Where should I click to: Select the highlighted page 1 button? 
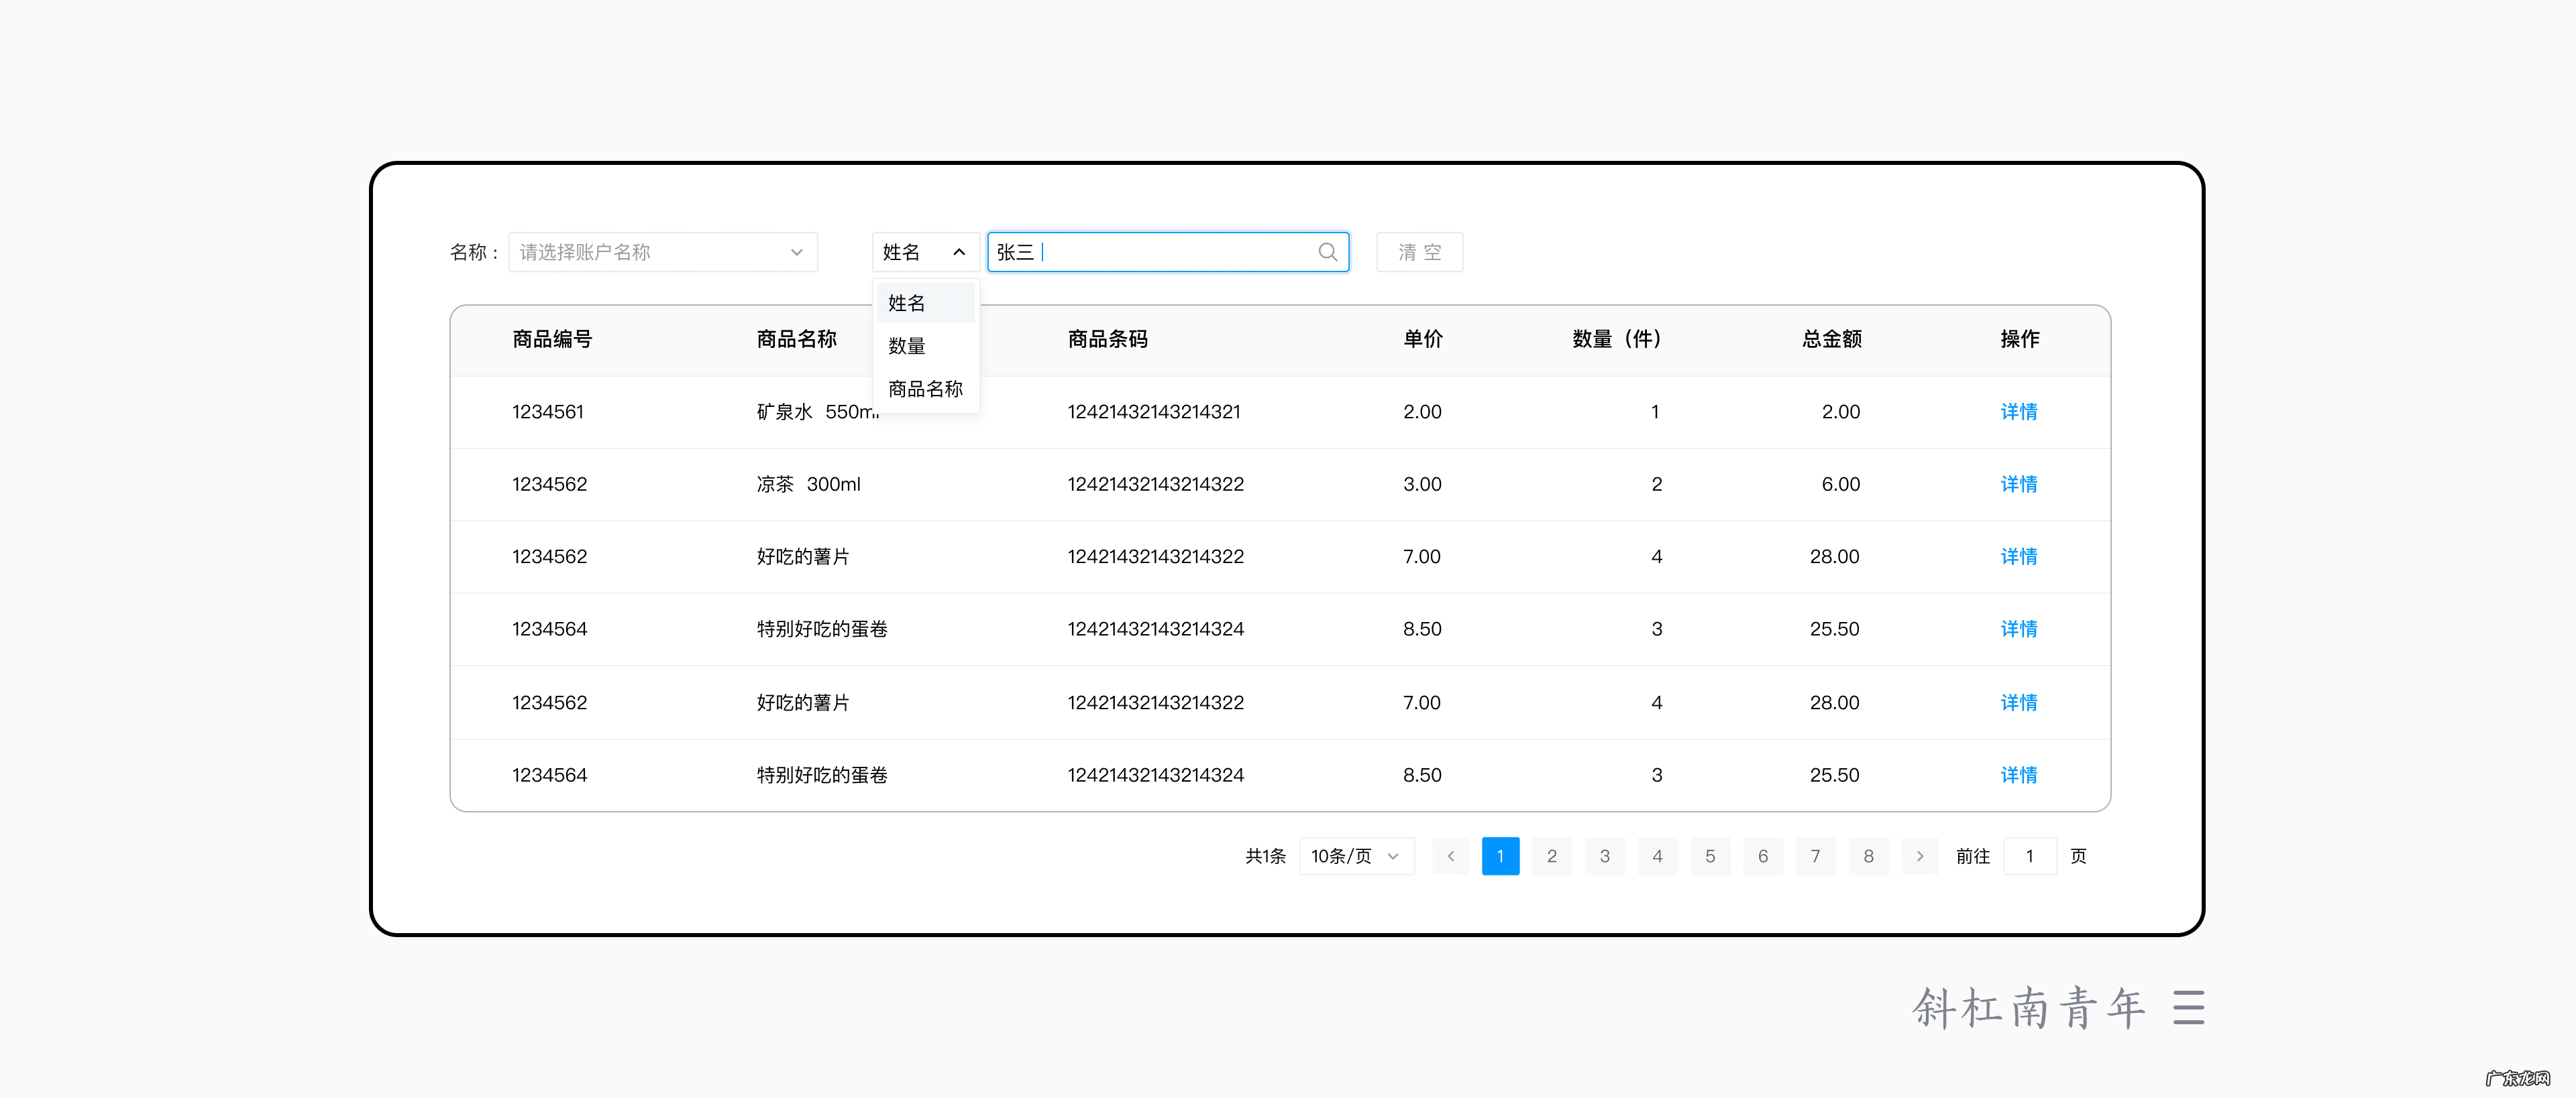click(x=1500, y=856)
